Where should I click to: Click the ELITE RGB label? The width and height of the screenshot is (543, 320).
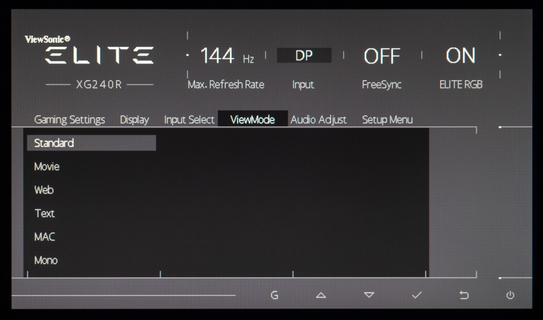click(461, 84)
